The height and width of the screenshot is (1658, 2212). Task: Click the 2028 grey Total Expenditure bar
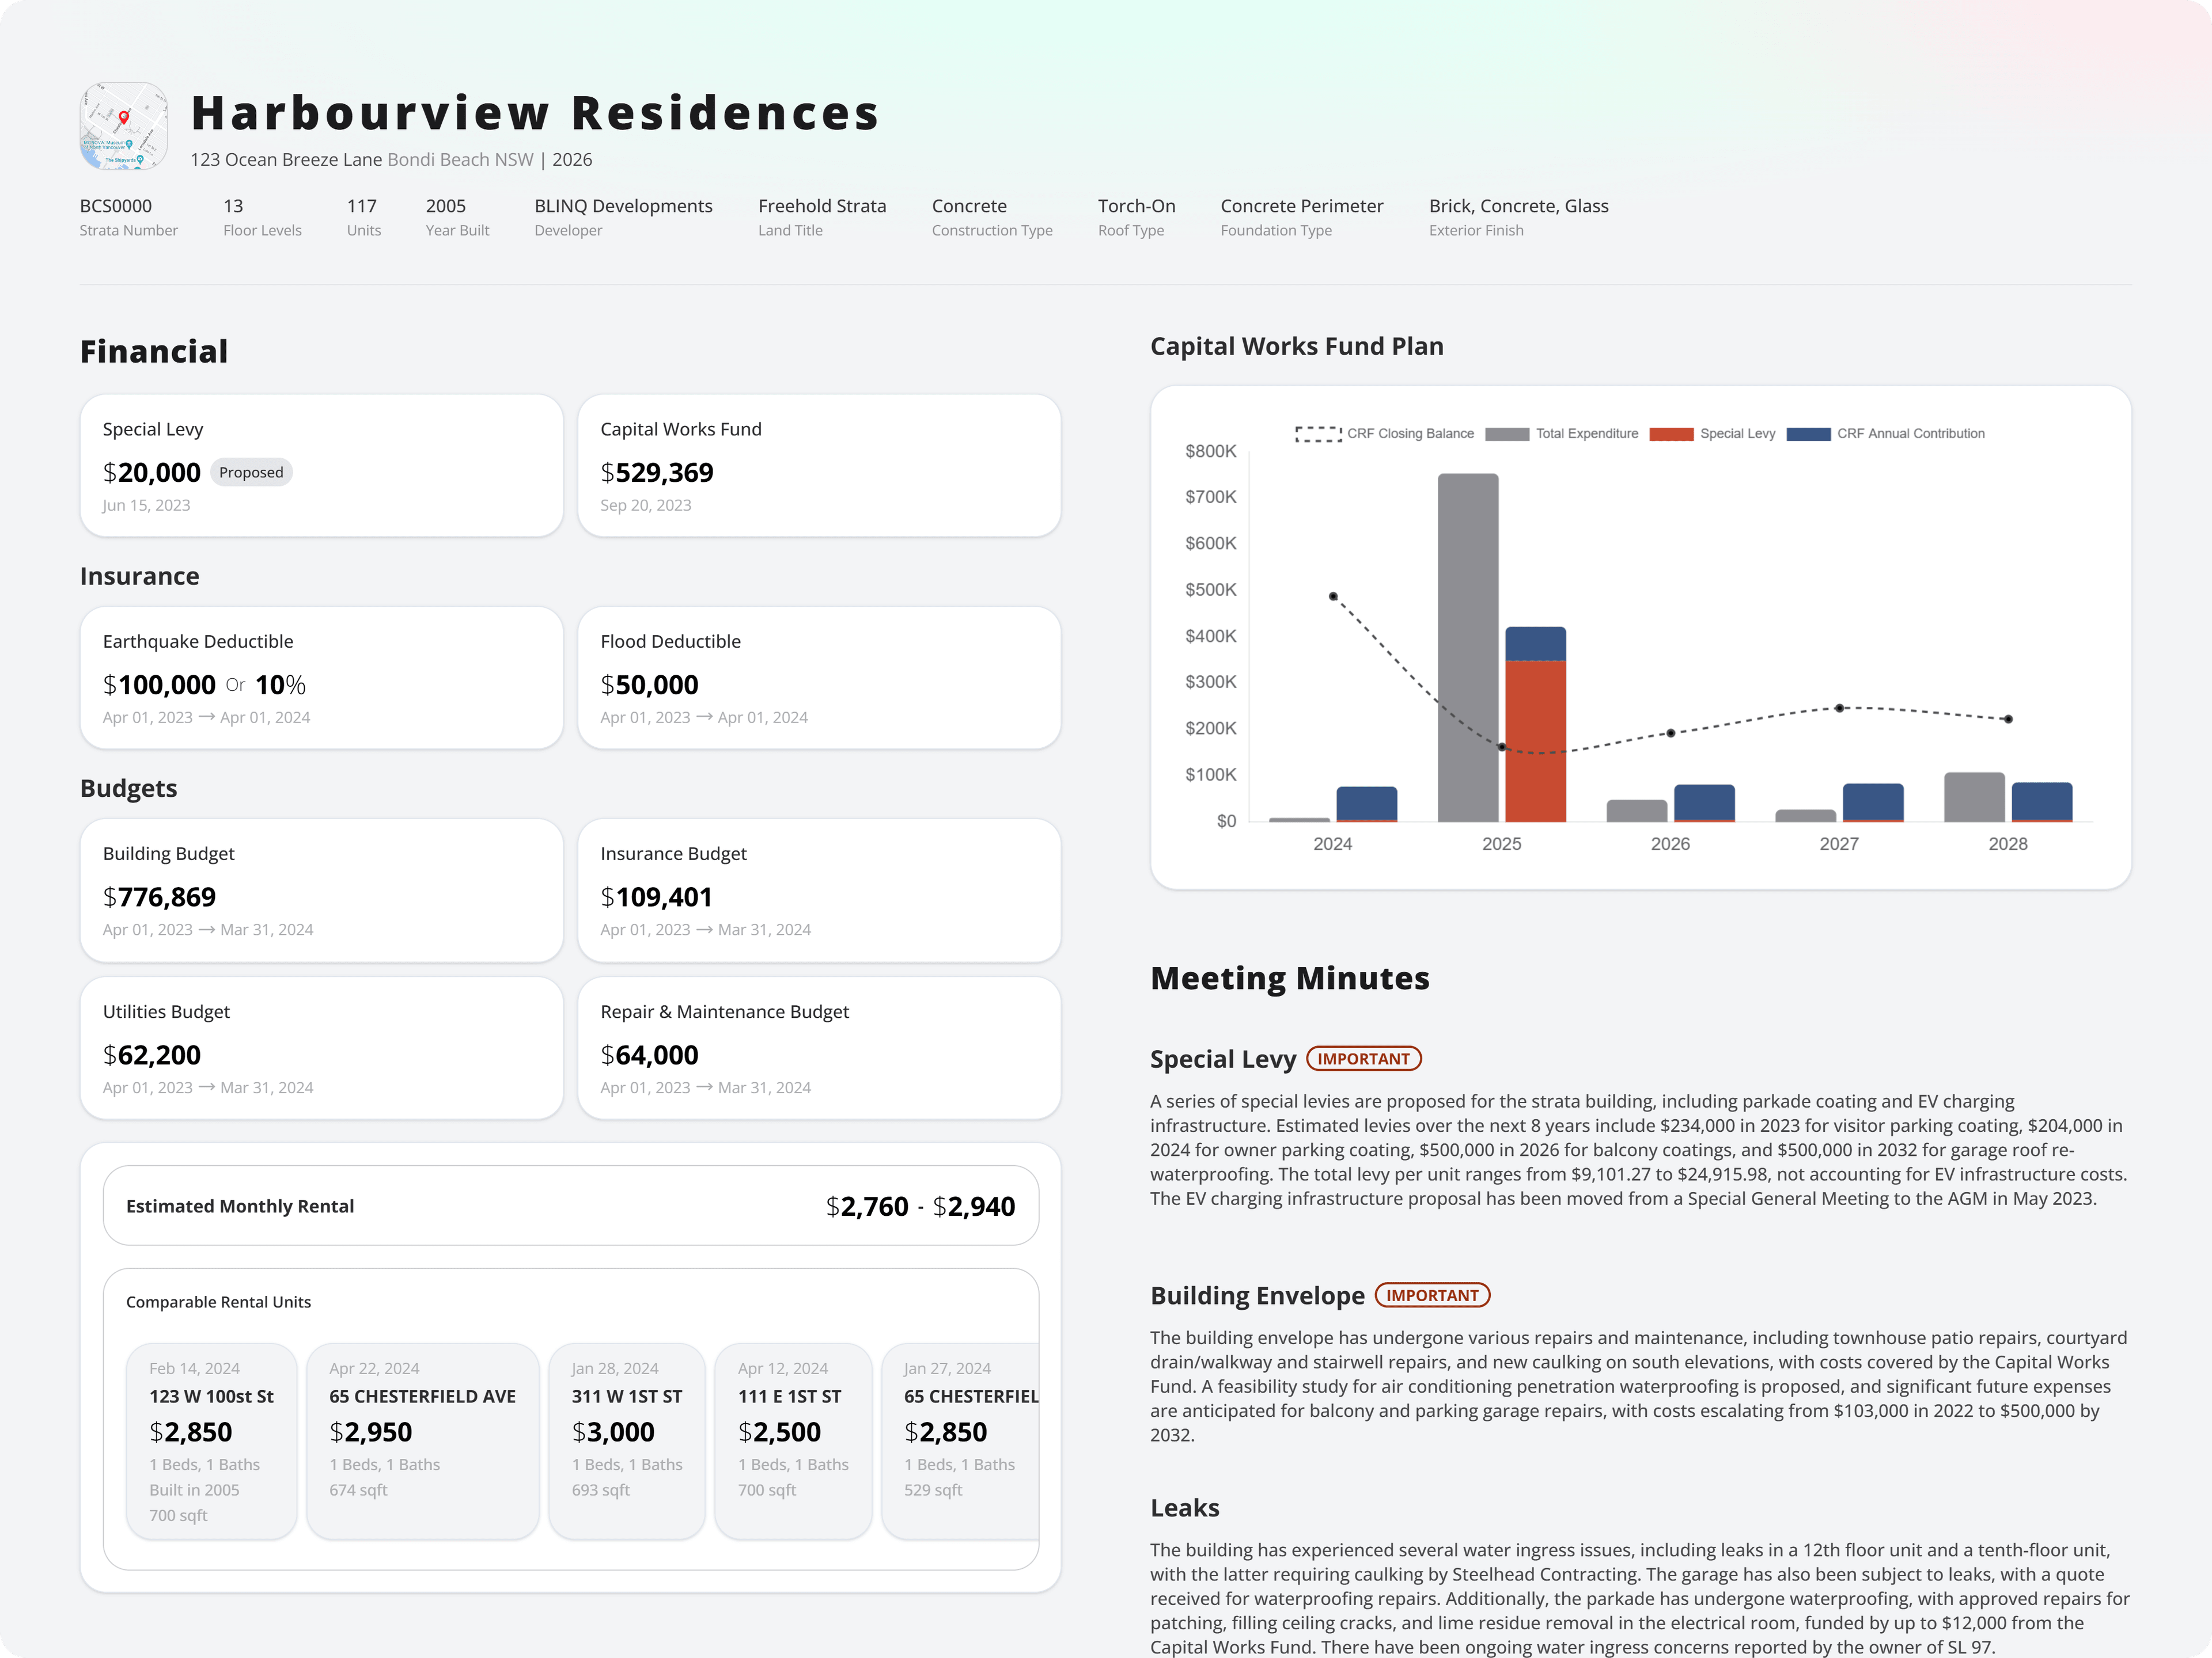click(x=1974, y=797)
